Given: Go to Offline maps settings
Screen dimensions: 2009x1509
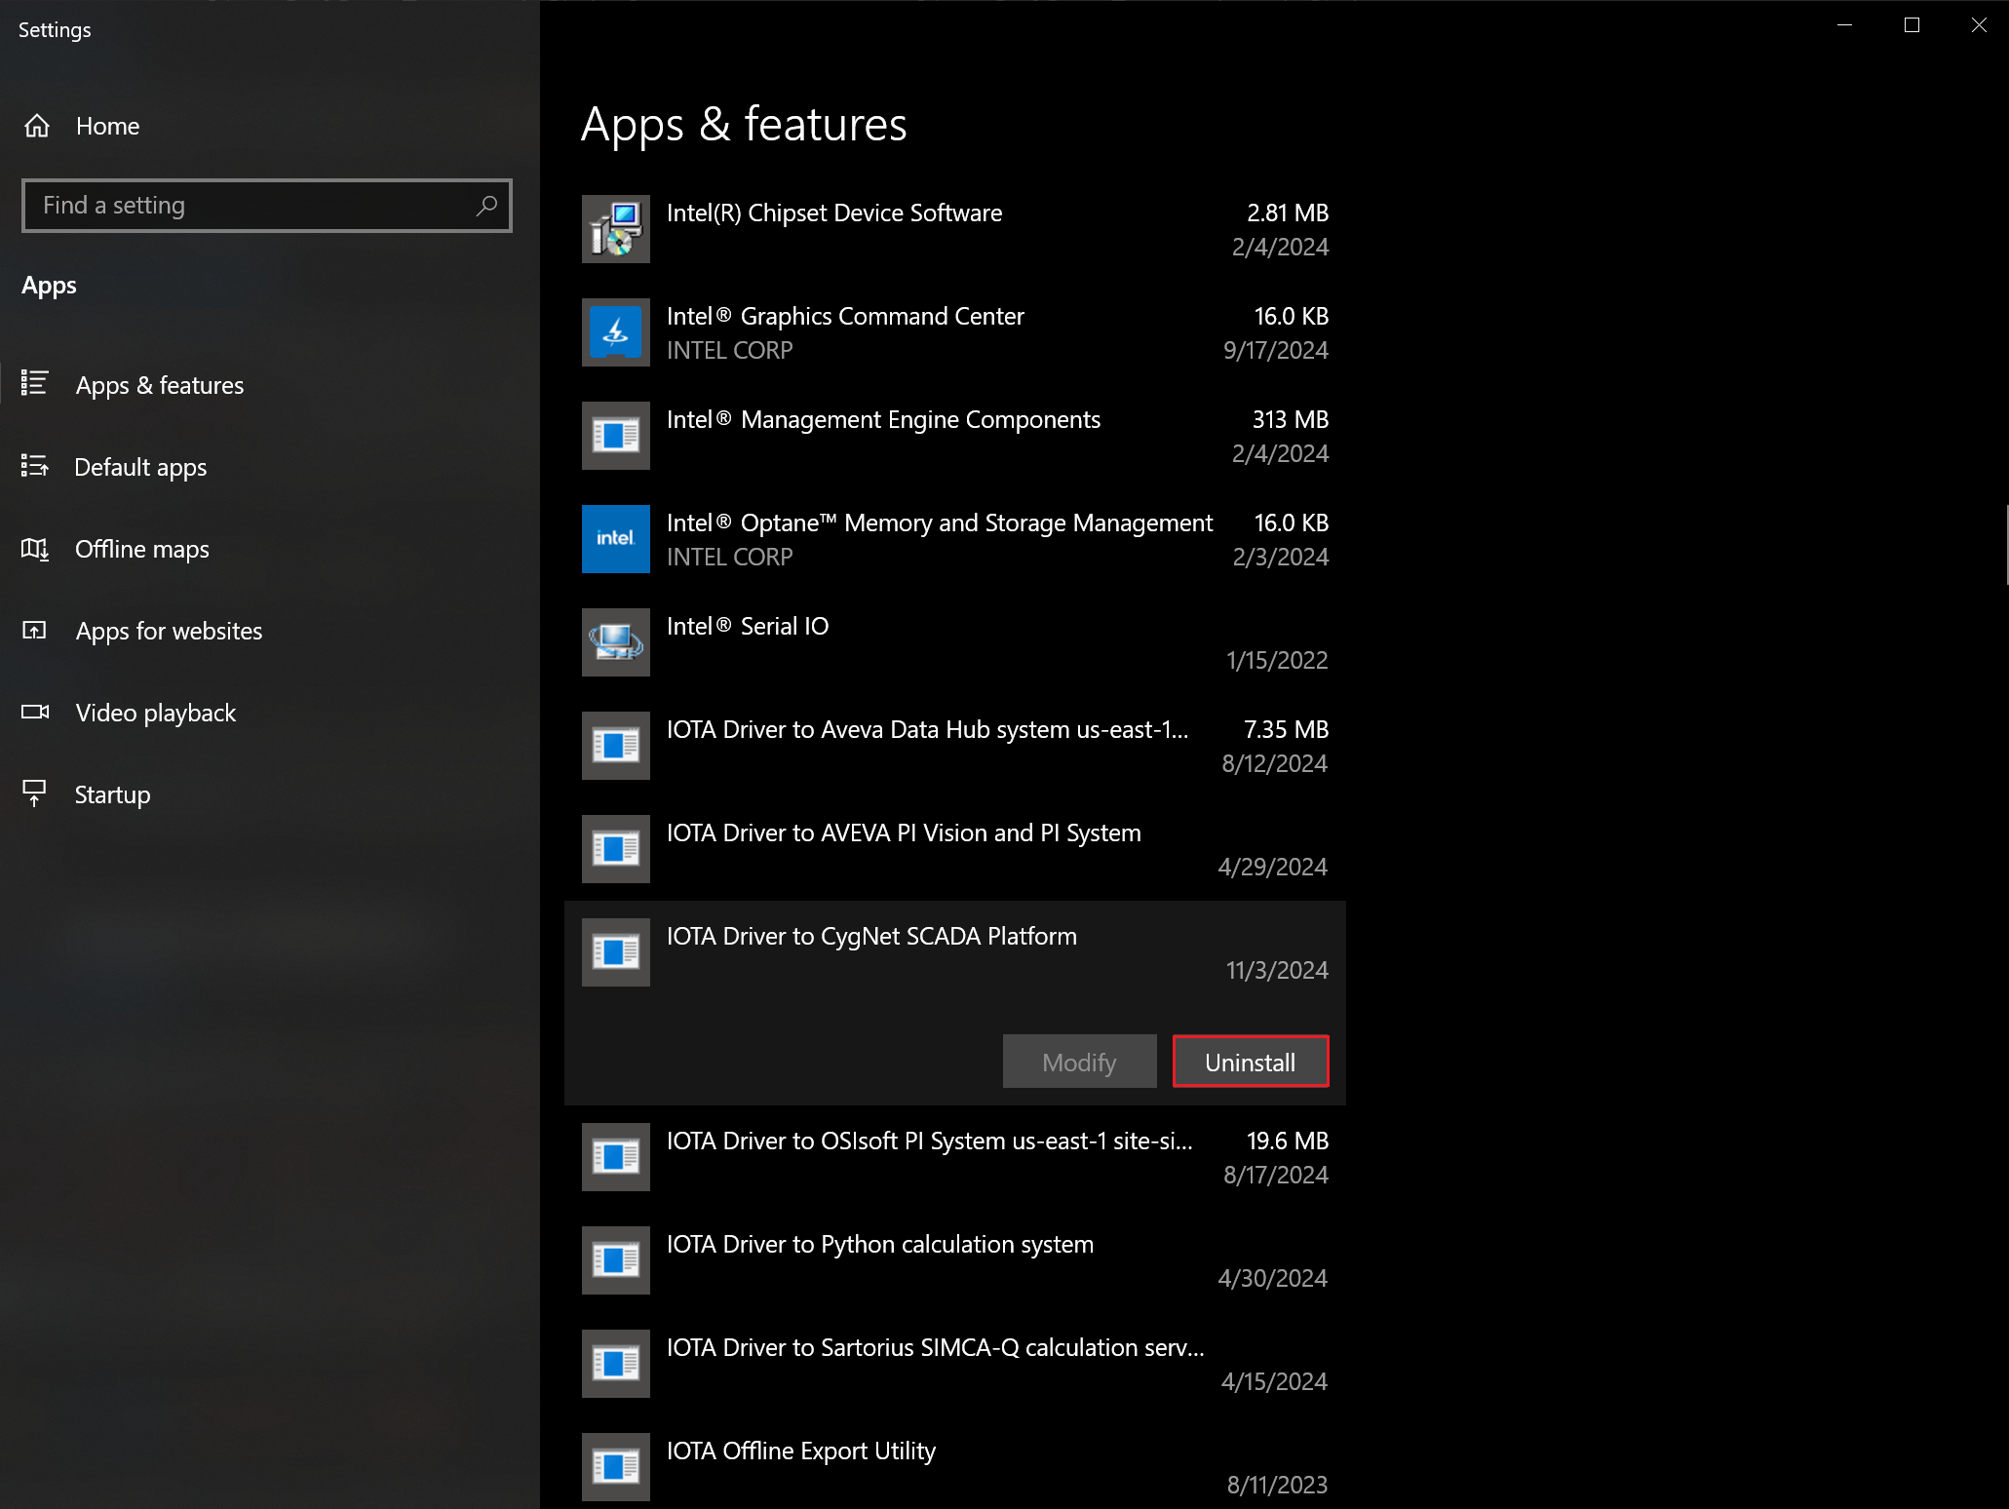Looking at the screenshot, I should pyautogui.click(x=270, y=549).
